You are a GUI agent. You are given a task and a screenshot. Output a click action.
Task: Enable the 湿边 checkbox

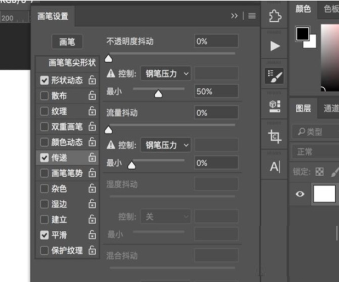44,205
